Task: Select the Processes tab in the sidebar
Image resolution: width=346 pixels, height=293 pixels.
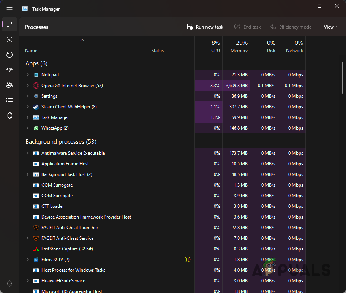Action: pyautogui.click(x=9, y=24)
